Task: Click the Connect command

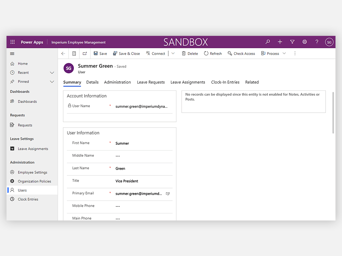Action: (x=156, y=54)
